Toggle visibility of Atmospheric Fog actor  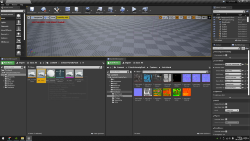coord(214,20)
